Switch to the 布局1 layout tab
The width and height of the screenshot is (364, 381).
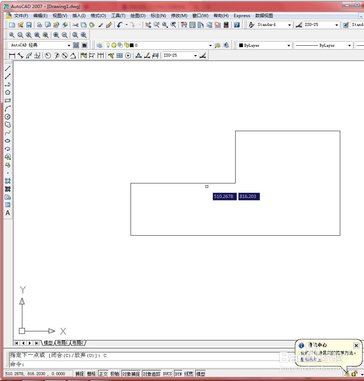[x=62, y=343]
